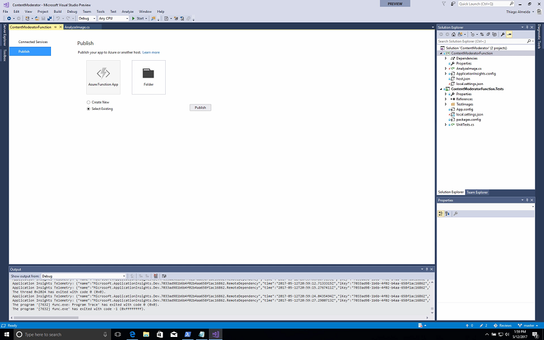Click the Reviews status bar item
Screen dimensions: 544x340
(503, 325)
